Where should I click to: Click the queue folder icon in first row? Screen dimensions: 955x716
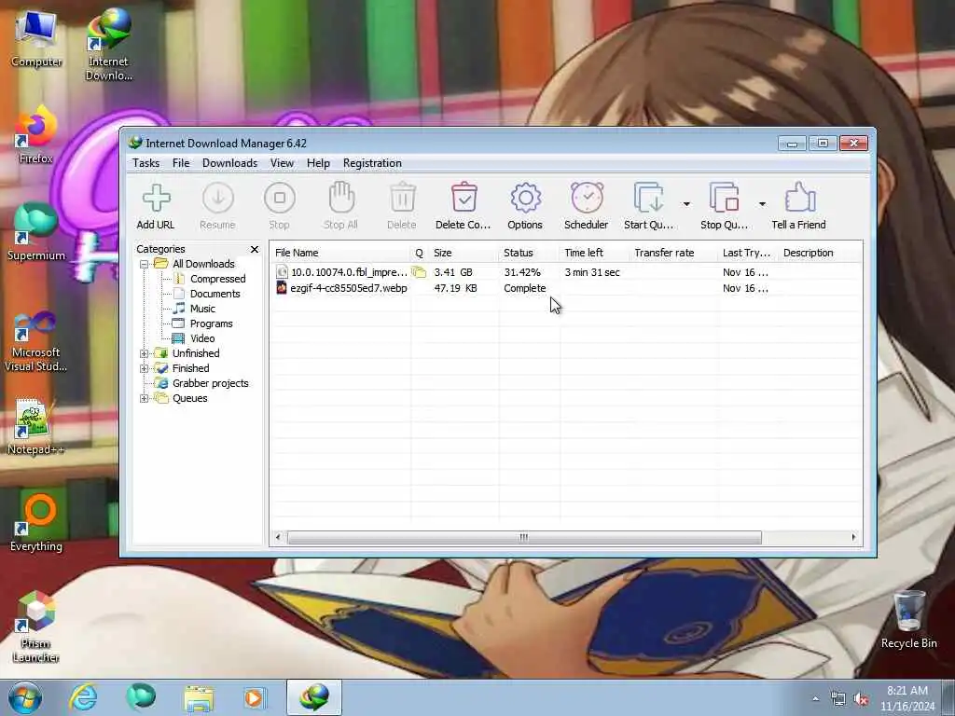(x=419, y=272)
